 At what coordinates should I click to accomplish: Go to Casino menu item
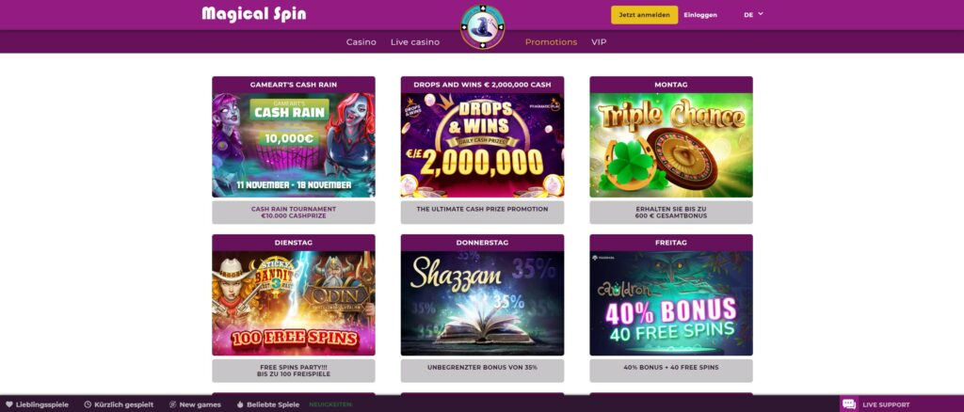pyautogui.click(x=361, y=41)
